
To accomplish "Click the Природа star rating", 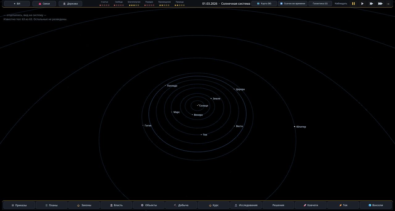I will coord(180,5).
